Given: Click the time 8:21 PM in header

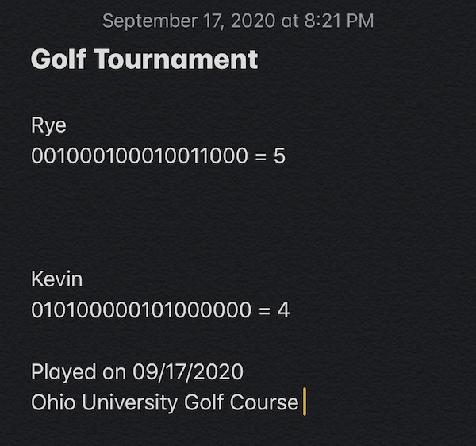Looking at the screenshot, I should 339,21.
